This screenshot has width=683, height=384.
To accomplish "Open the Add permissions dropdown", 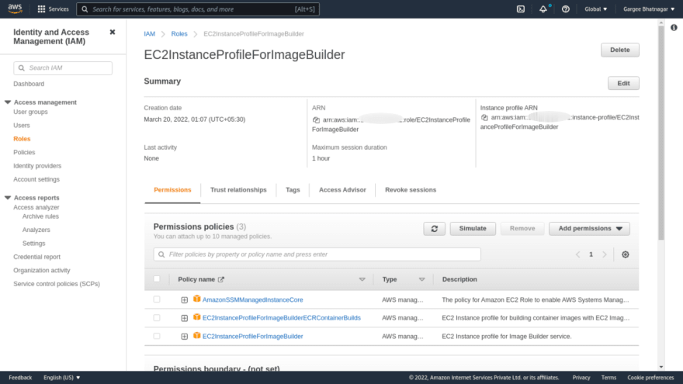I will click(589, 229).
